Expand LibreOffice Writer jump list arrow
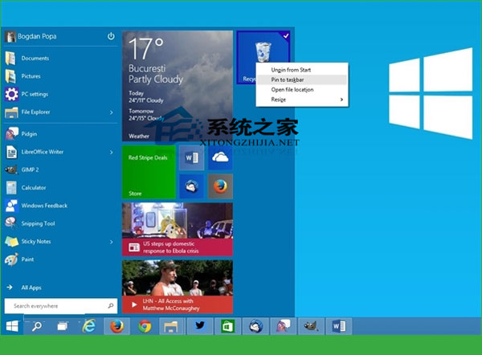This screenshot has width=482, height=355. tap(112, 152)
